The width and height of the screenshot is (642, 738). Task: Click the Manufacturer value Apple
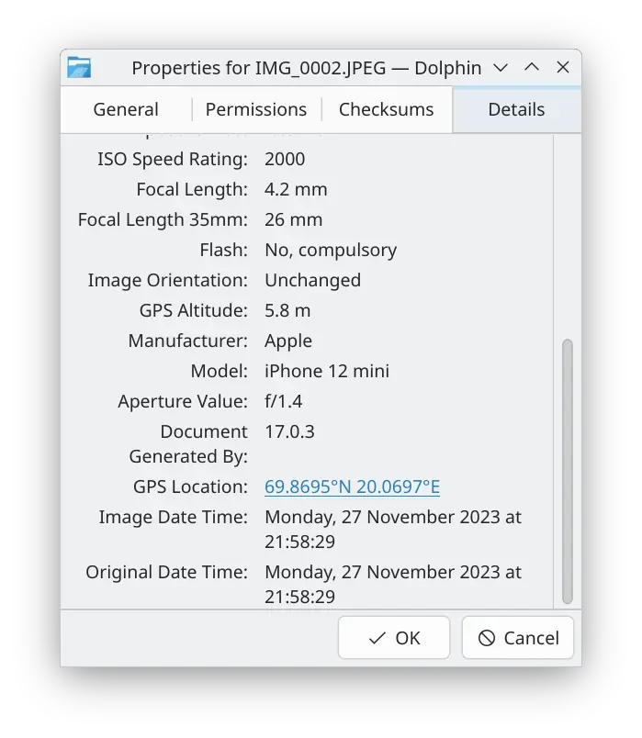[287, 341]
